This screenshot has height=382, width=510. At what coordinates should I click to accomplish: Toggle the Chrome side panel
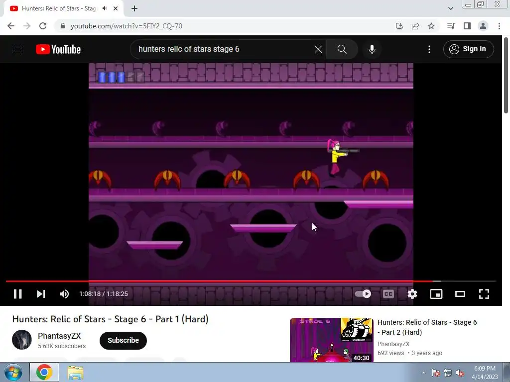pos(467,26)
